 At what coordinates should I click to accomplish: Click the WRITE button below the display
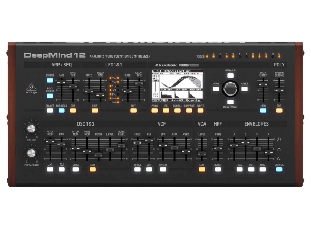[x=200, y=111]
